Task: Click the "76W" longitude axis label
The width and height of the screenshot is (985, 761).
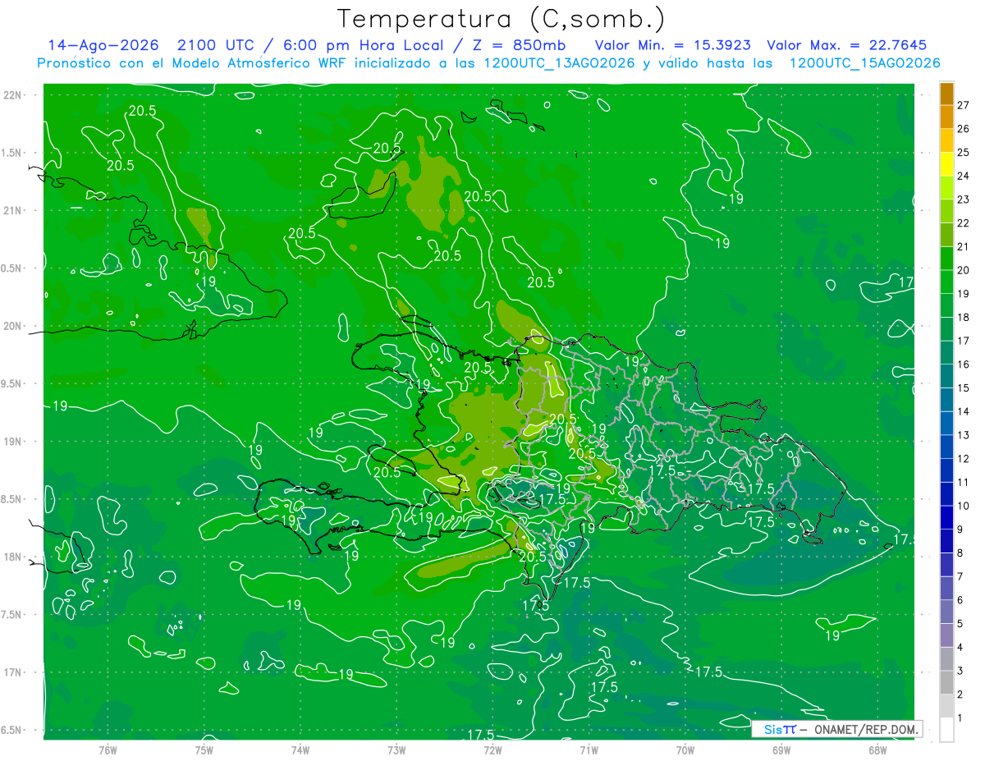Action: tap(108, 750)
